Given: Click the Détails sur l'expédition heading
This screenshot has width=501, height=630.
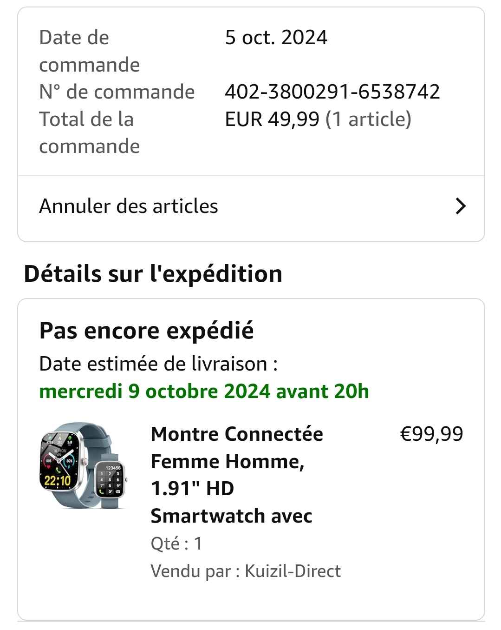Looking at the screenshot, I should coord(153,273).
